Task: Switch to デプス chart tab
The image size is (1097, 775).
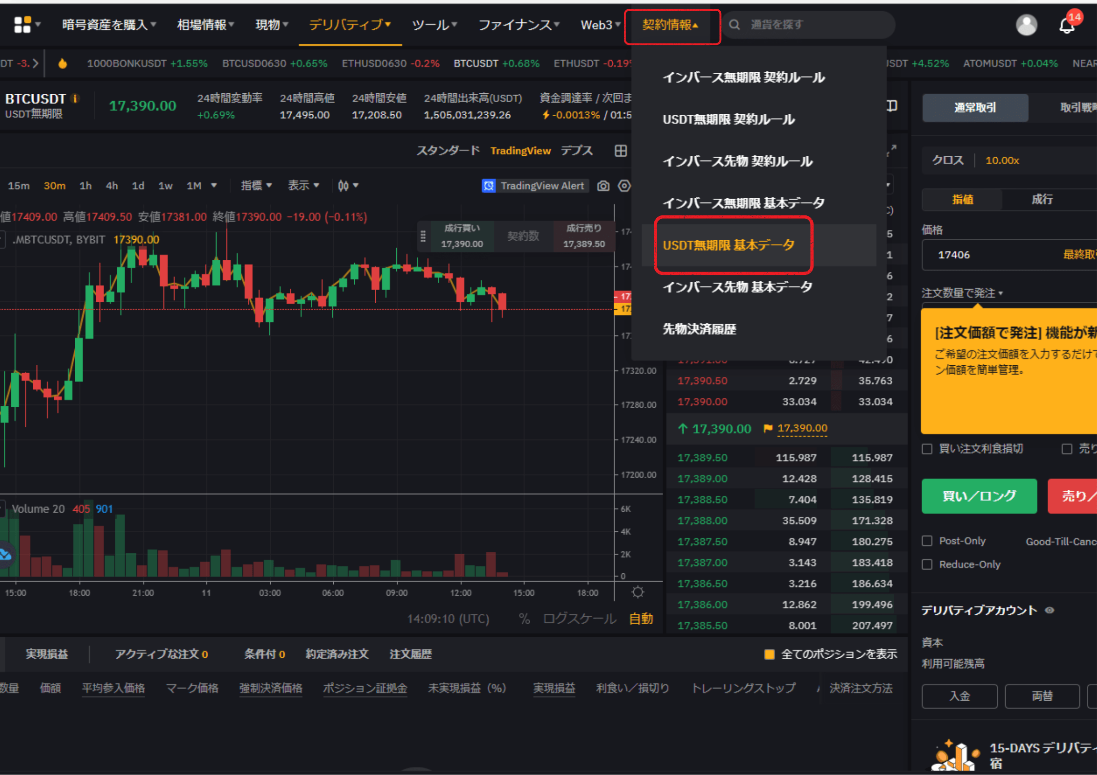Action: click(x=577, y=151)
